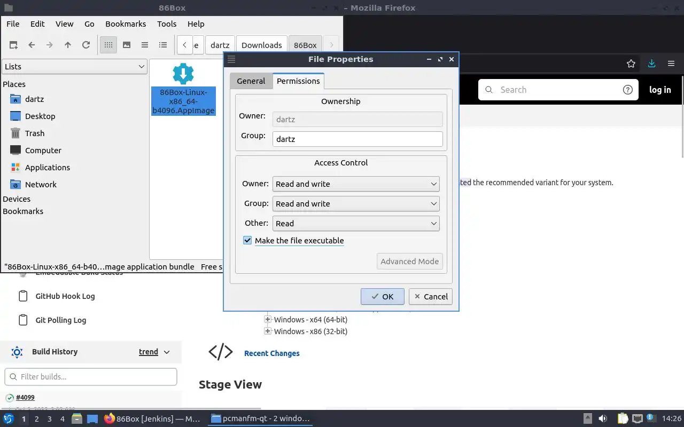Click the Build History sun icon

point(17,352)
